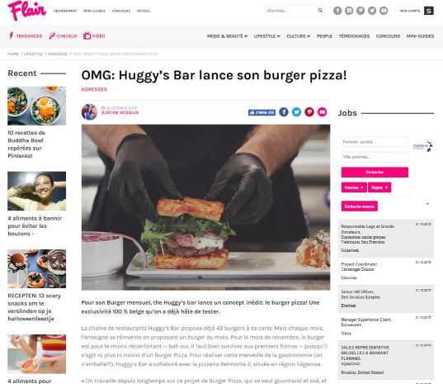Open the Fonction filter dropdown
This screenshot has width=443, height=384.
(354, 187)
